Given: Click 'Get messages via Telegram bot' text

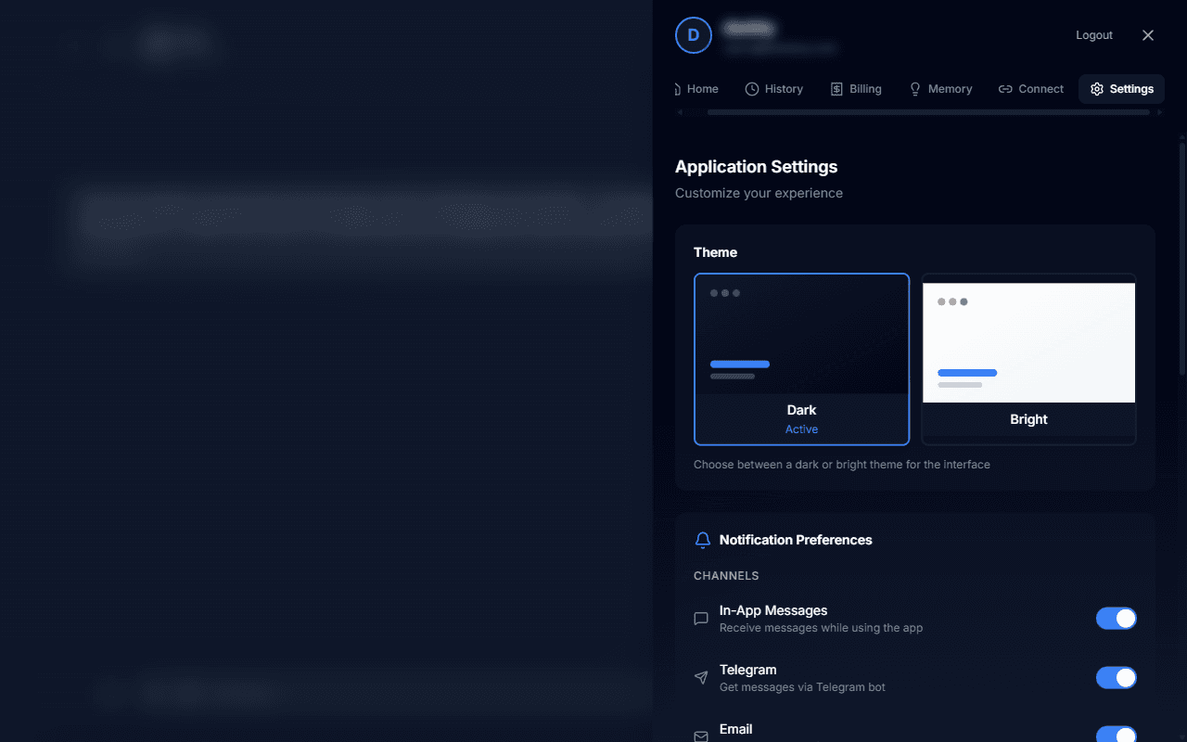Looking at the screenshot, I should (x=802, y=687).
